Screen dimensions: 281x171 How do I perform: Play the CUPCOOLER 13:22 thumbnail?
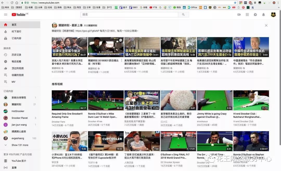pyautogui.click(x=106, y=141)
